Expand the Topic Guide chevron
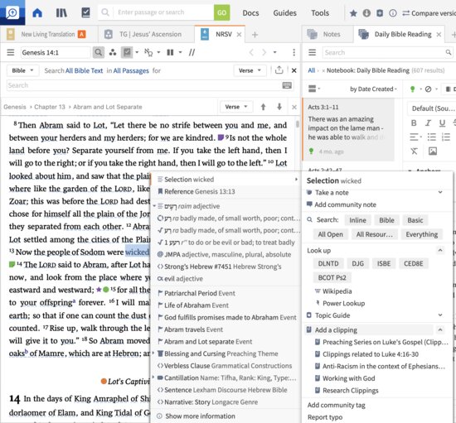This screenshot has height=423, width=456. click(x=440, y=315)
